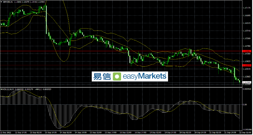Click the GBPUSD,H1 chart title
The image size is (253, 135).
pos(8,1)
